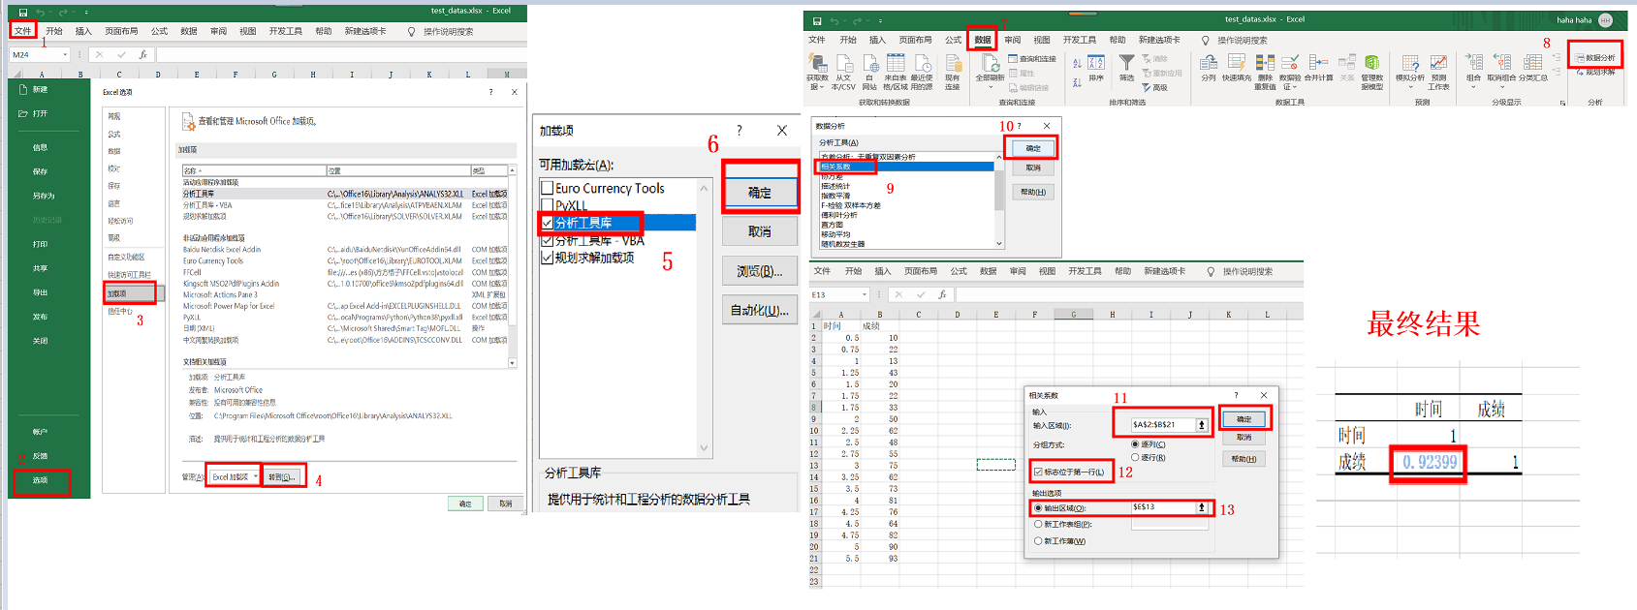Screen dimensions: 1637x610
Task: Open 数据分析 in the 分析 group
Action: pyautogui.click(x=1595, y=58)
